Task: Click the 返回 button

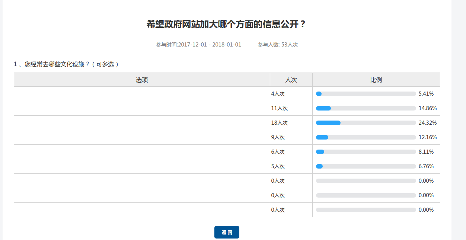Action: [x=227, y=232]
